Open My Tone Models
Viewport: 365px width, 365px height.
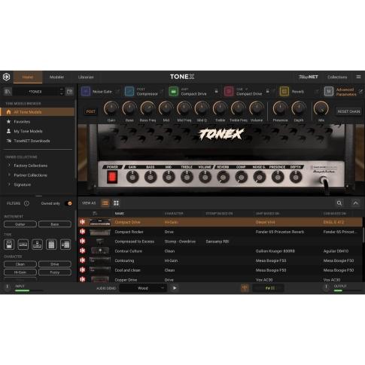click(x=28, y=131)
